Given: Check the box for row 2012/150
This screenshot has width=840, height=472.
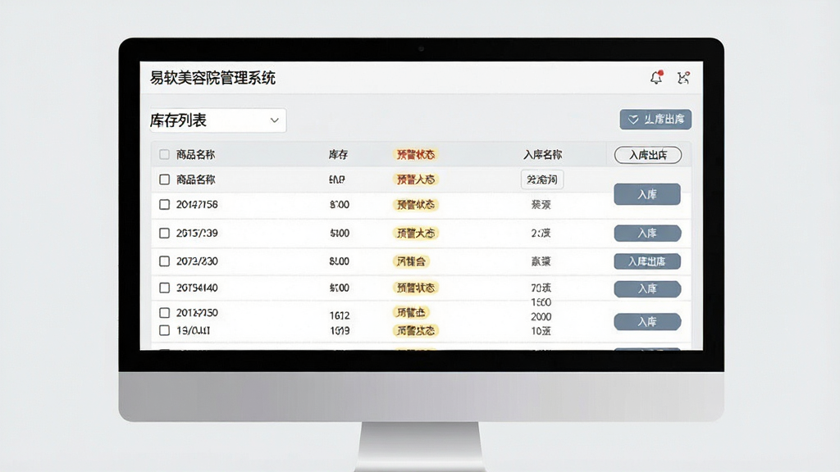Looking at the screenshot, I should point(164,312).
